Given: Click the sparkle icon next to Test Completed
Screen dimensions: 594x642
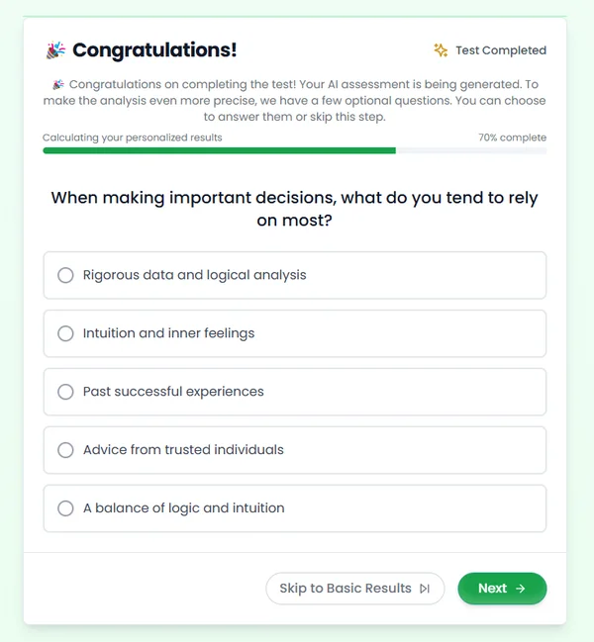Looking at the screenshot, I should [441, 50].
